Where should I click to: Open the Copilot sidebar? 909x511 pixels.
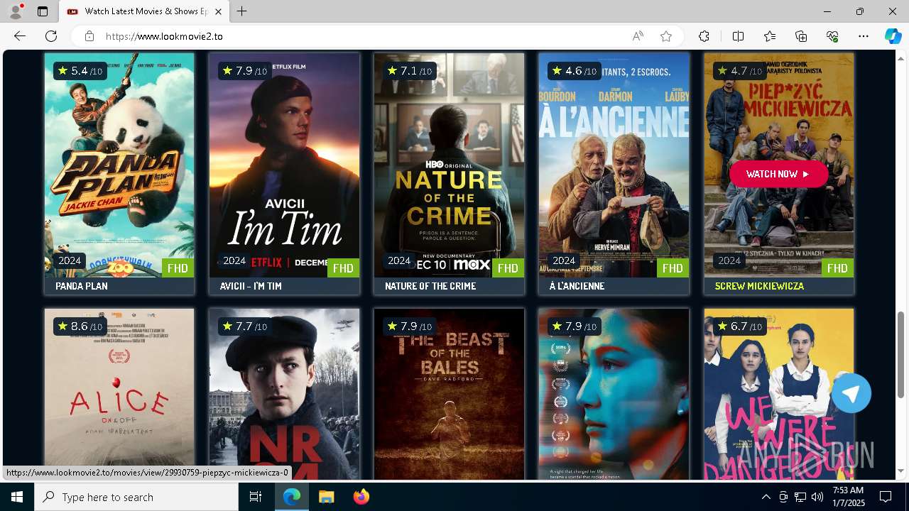[x=893, y=36]
